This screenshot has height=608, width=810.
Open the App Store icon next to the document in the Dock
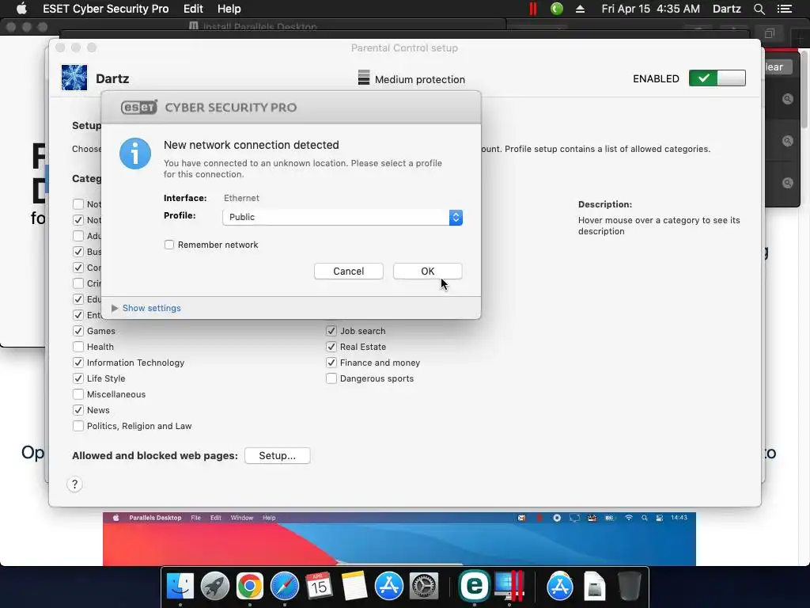[560, 586]
